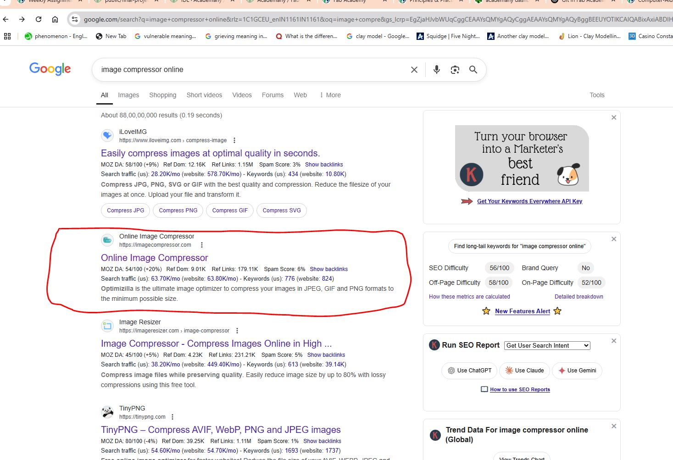Close the Run SEO Report panel
673x460 pixels.
point(614,341)
